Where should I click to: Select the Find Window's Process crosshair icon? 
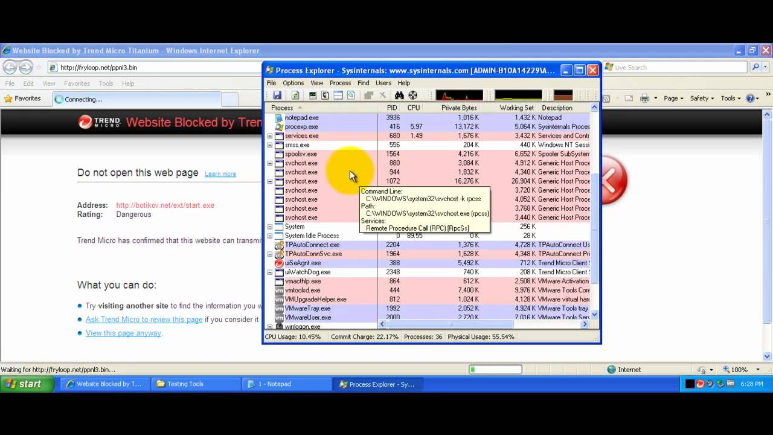pos(413,95)
